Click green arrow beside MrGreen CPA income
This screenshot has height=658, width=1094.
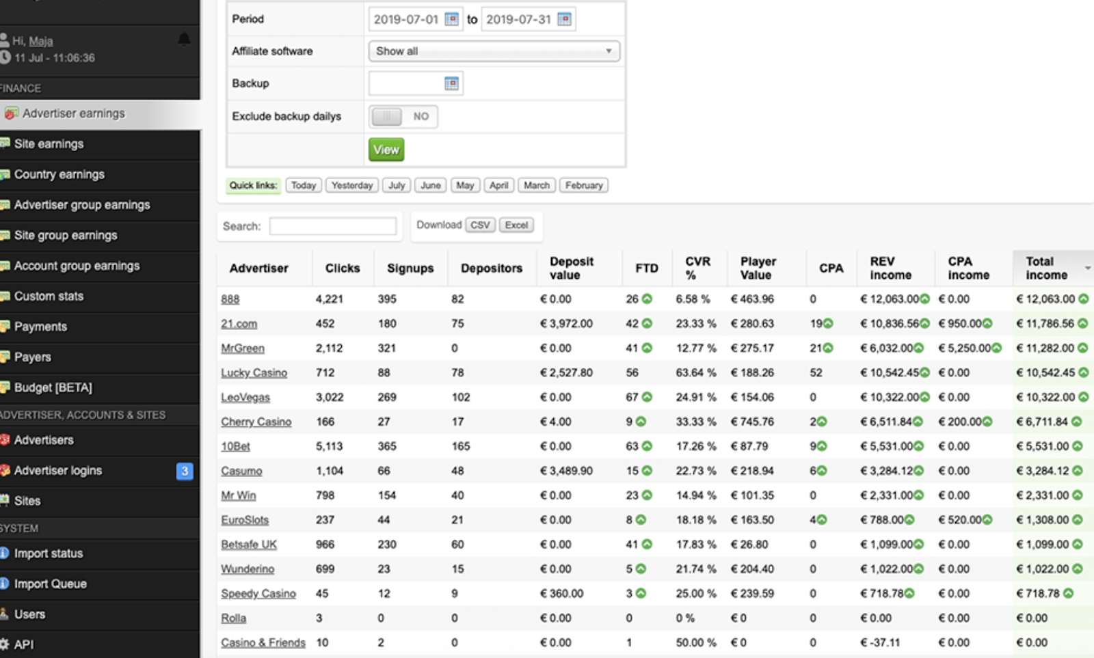[996, 348]
